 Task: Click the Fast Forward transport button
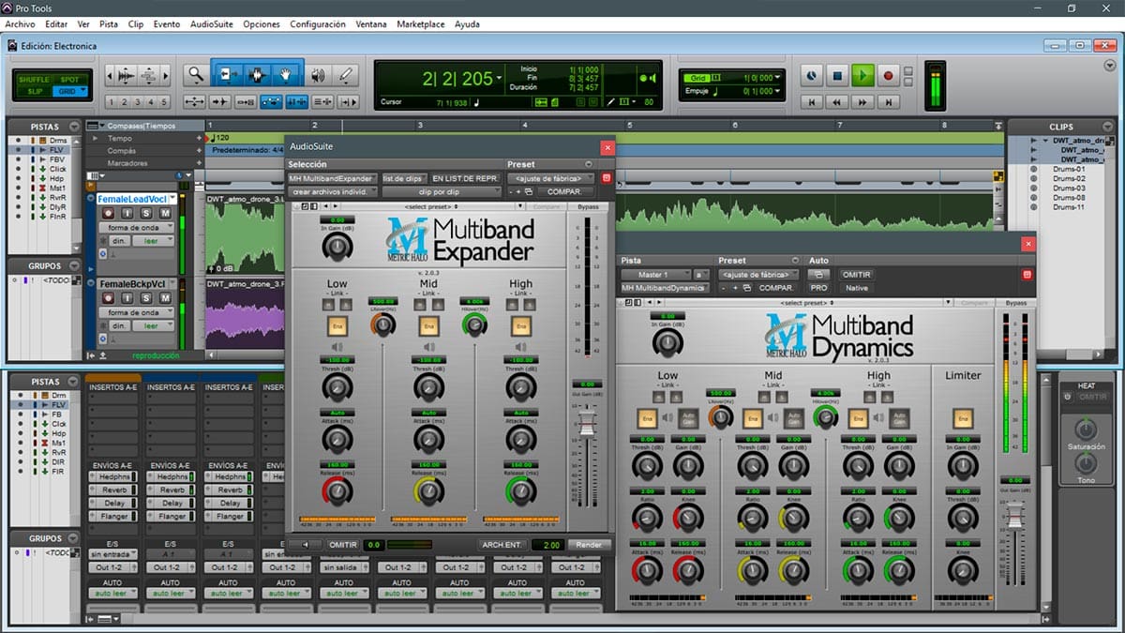pos(862,101)
